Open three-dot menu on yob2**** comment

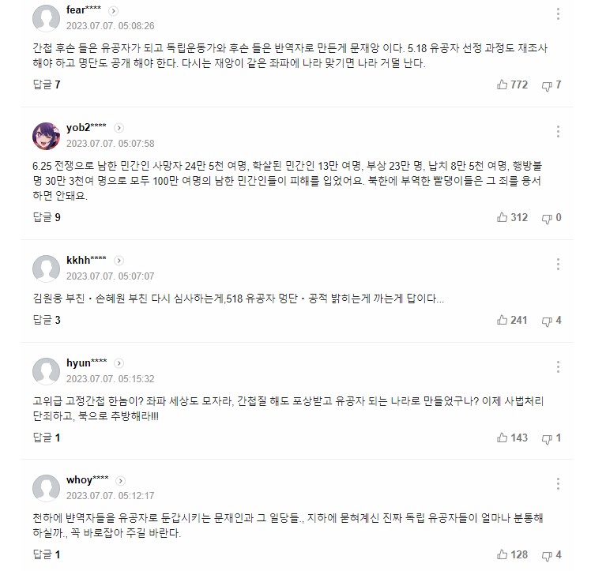click(x=559, y=132)
